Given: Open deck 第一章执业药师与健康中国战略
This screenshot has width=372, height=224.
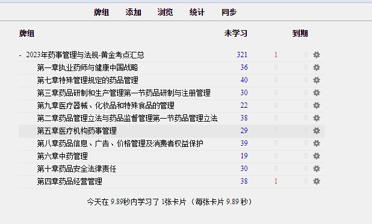Looking at the screenshot, I should point(87,67).
